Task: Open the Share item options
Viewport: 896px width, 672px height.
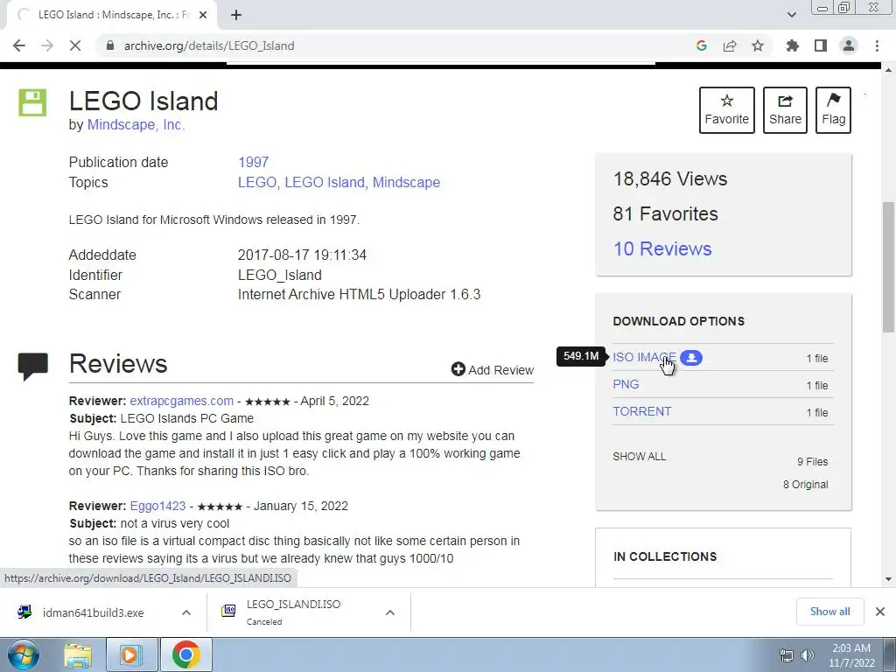Action: 785,110
